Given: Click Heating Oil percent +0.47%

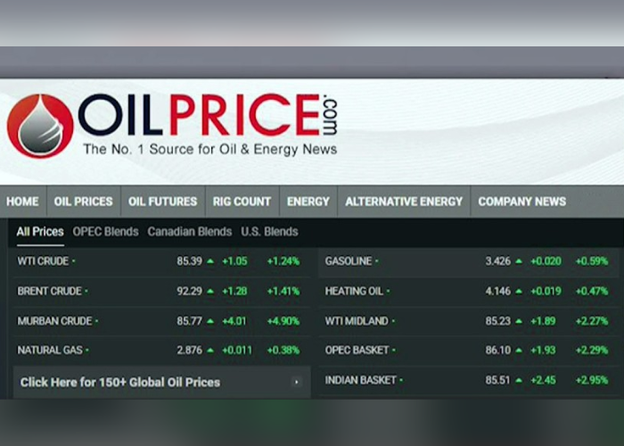Looking at the screenshot, I should click(x=592, y=291).
